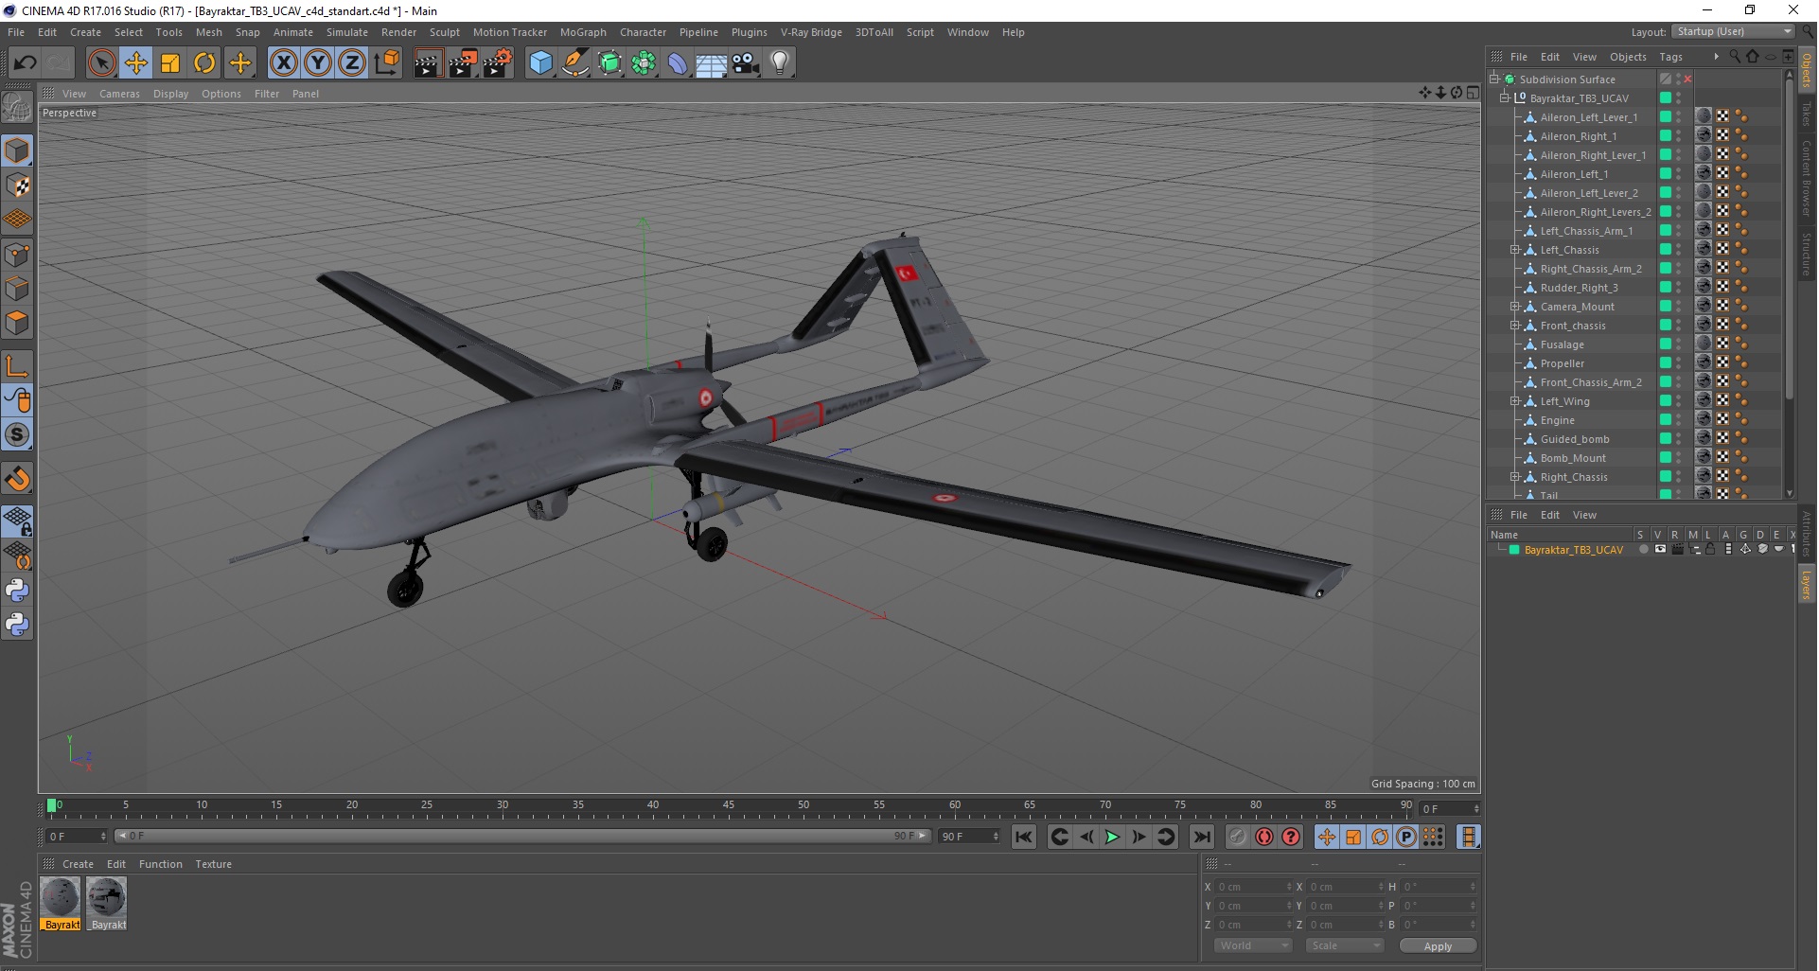Click Bayraktar_TB3_UCAV layer color swatch
Viewport: 1819px width, 971px height.
click(x=1514, y=550)
